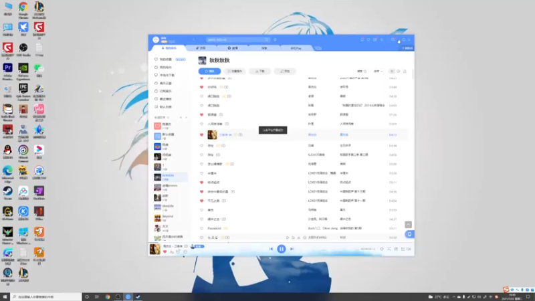Switch to the Phone Play tab
Viewport: 535px width, 301px height.
click(x=296, y=48)
